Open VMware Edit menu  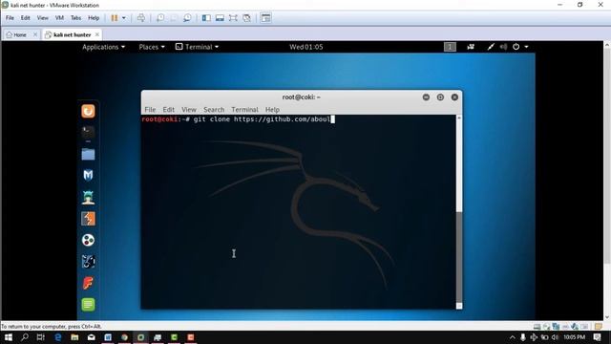pos(26,18)
